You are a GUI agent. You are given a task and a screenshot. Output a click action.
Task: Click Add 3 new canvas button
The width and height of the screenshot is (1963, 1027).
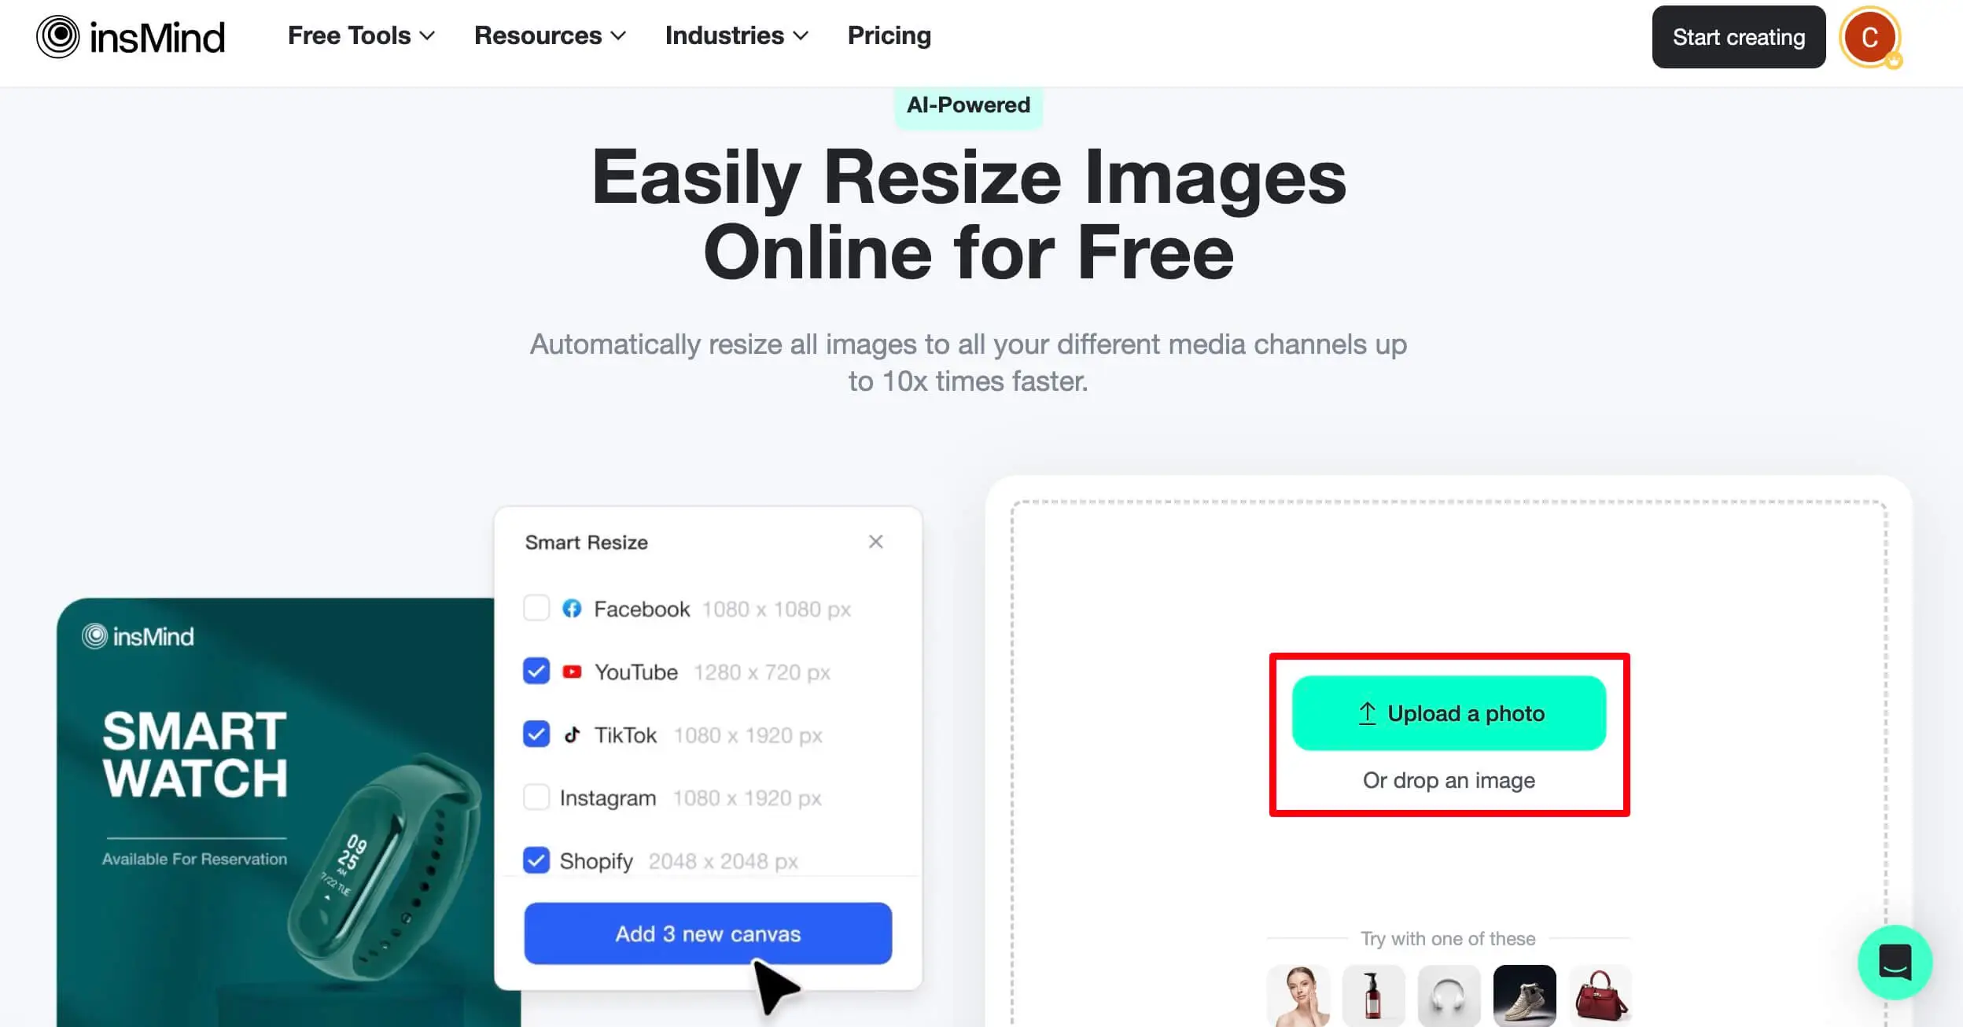tap(708, 933)
